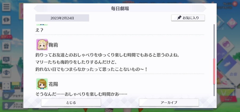Click the pin icon on お気に入り
This screenshot has width=240, height=112.
pyautogui.click(x=179, y=18)
